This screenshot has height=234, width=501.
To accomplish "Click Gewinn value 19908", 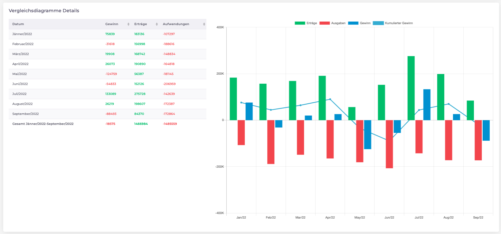I will tap(110, 54).
